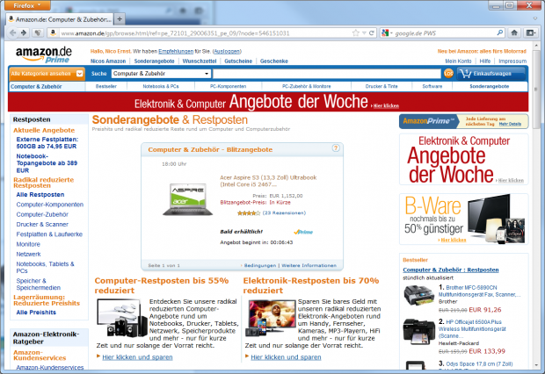Select PC-Zubehör & Monitore tab
This screenshot has height=374, width=545.
coord(306,86)
